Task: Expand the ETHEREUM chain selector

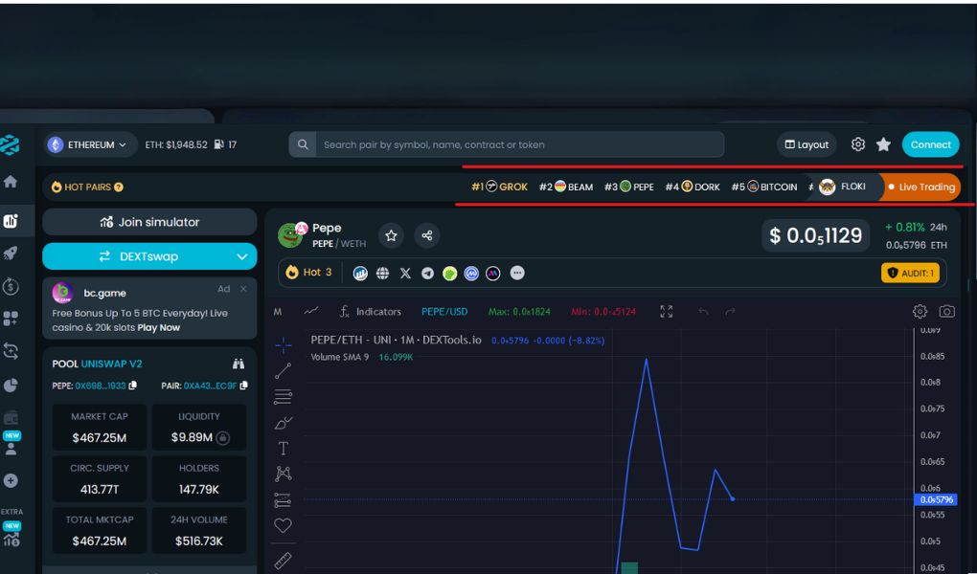Action: pos(90,144)
